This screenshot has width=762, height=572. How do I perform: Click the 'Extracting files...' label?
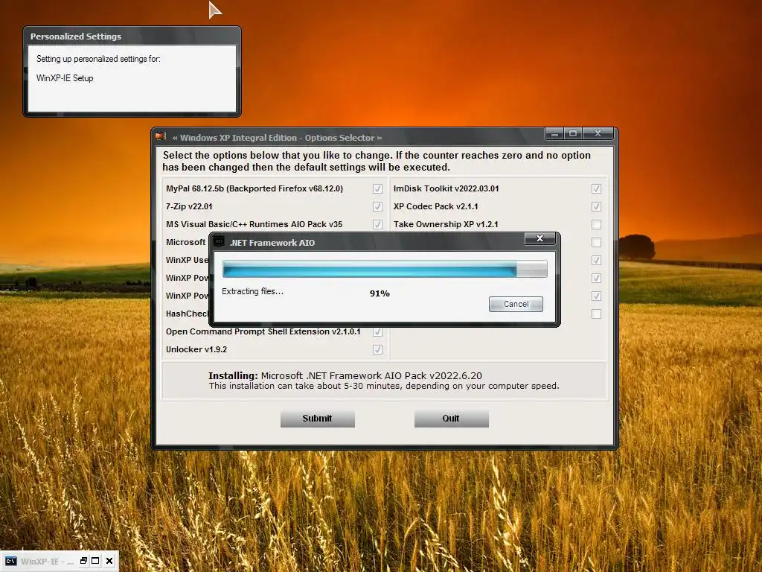tap(252, 291)
